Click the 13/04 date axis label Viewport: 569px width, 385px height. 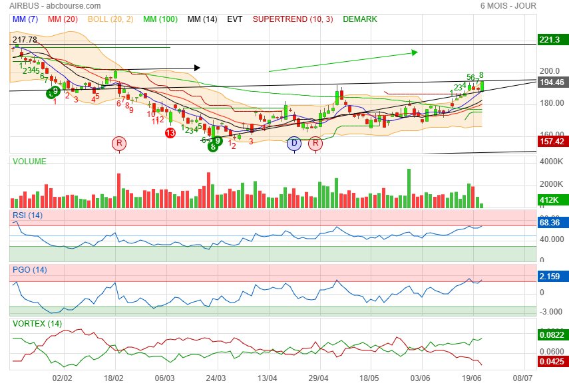(x=268, y=378)
